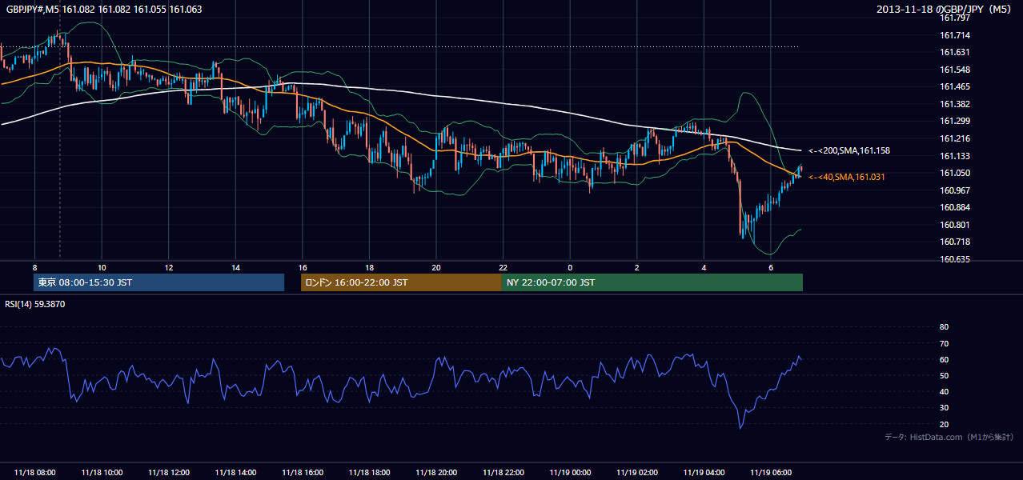Click hour label 20 under price chart
This screenshot has height=480, width=1023.
(436, 267)
